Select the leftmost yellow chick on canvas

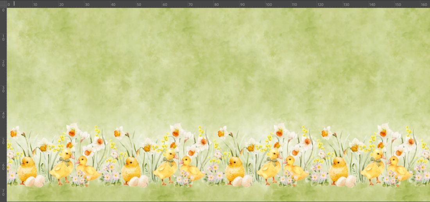coord(27,169)
